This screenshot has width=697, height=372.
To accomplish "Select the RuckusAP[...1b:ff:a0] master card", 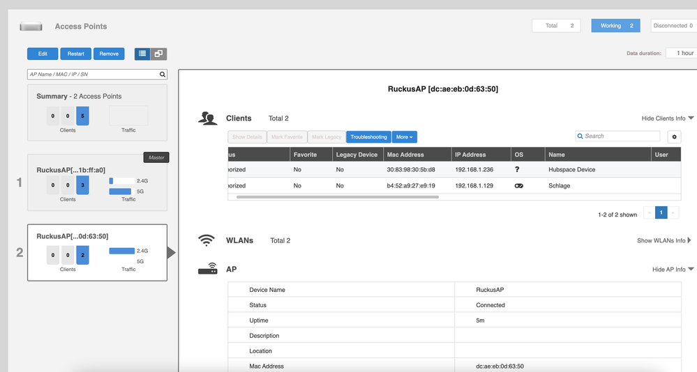I will (x=97, y=183).
